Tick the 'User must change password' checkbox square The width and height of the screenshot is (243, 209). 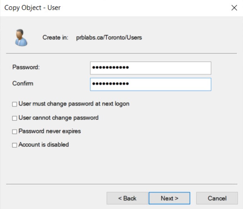[x=15, y=104]
